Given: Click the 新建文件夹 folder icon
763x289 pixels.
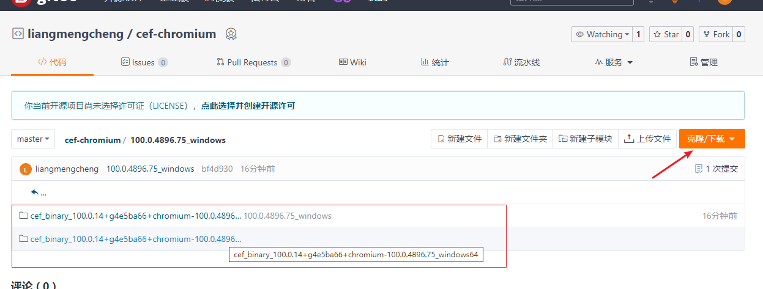Looking at the screenshot, I should [497, 139].
